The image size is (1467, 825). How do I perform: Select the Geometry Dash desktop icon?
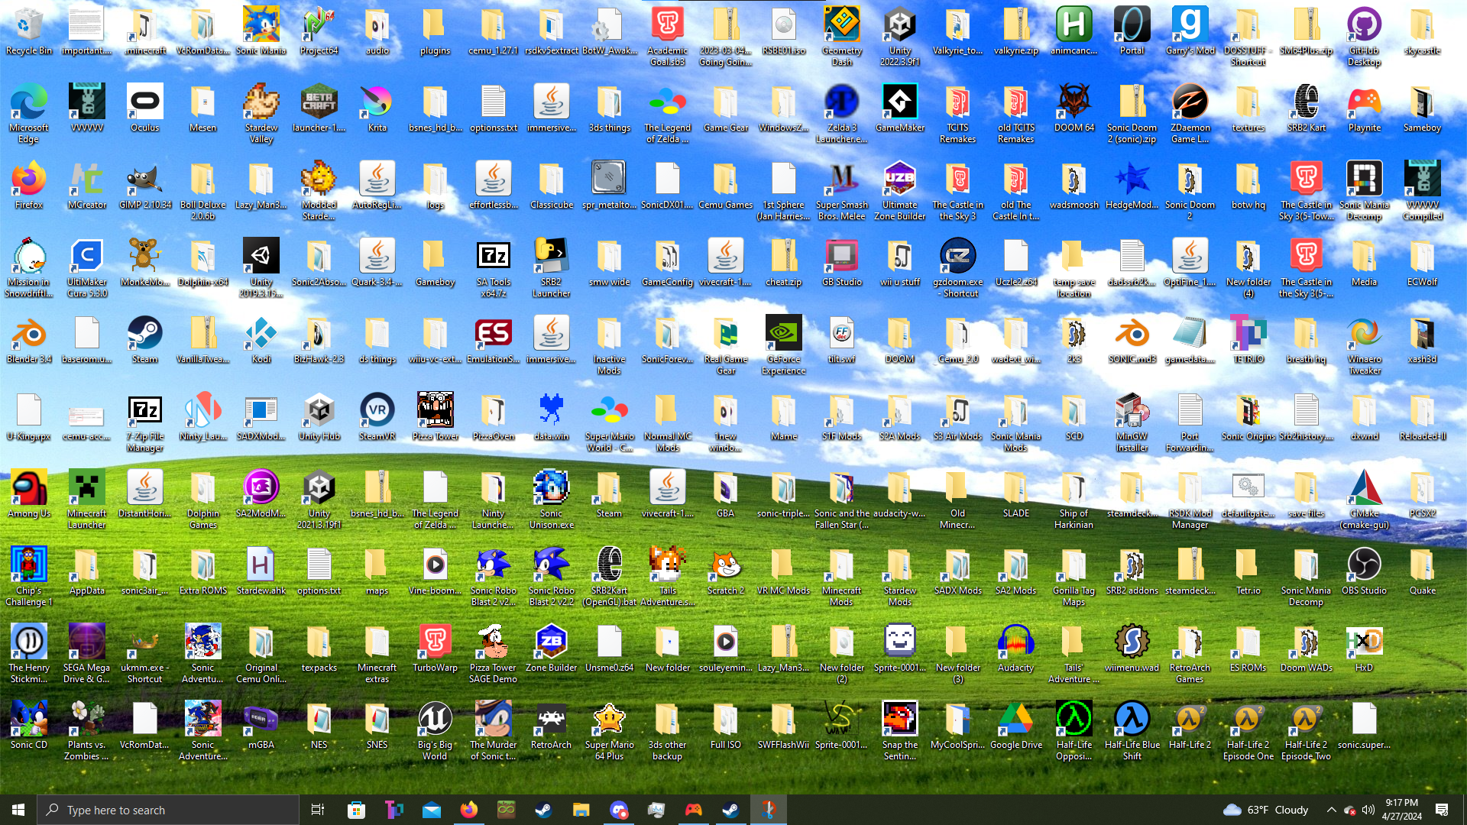pyautogui.click(x=842, y=37)
